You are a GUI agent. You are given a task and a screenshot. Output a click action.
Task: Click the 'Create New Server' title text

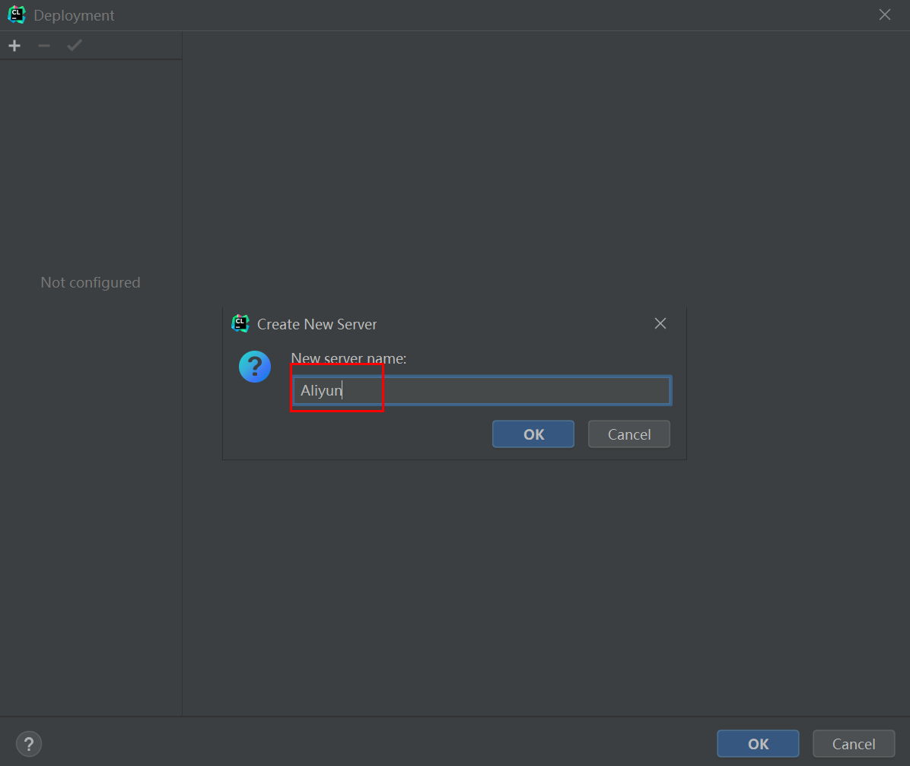317,324
